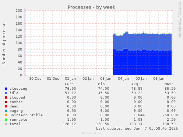Click runnable average value 1.03

[x=138, y=120]
